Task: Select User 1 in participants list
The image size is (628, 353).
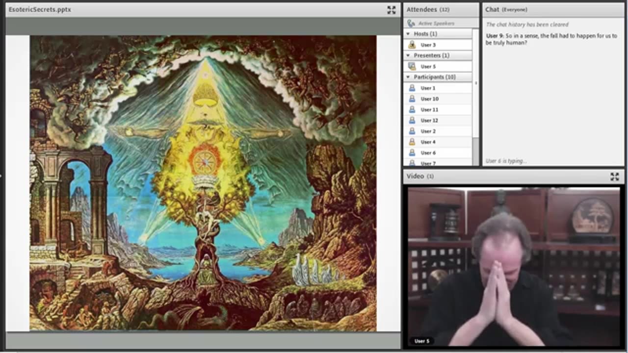Action: pyautogui.click(x=438, y=88)
